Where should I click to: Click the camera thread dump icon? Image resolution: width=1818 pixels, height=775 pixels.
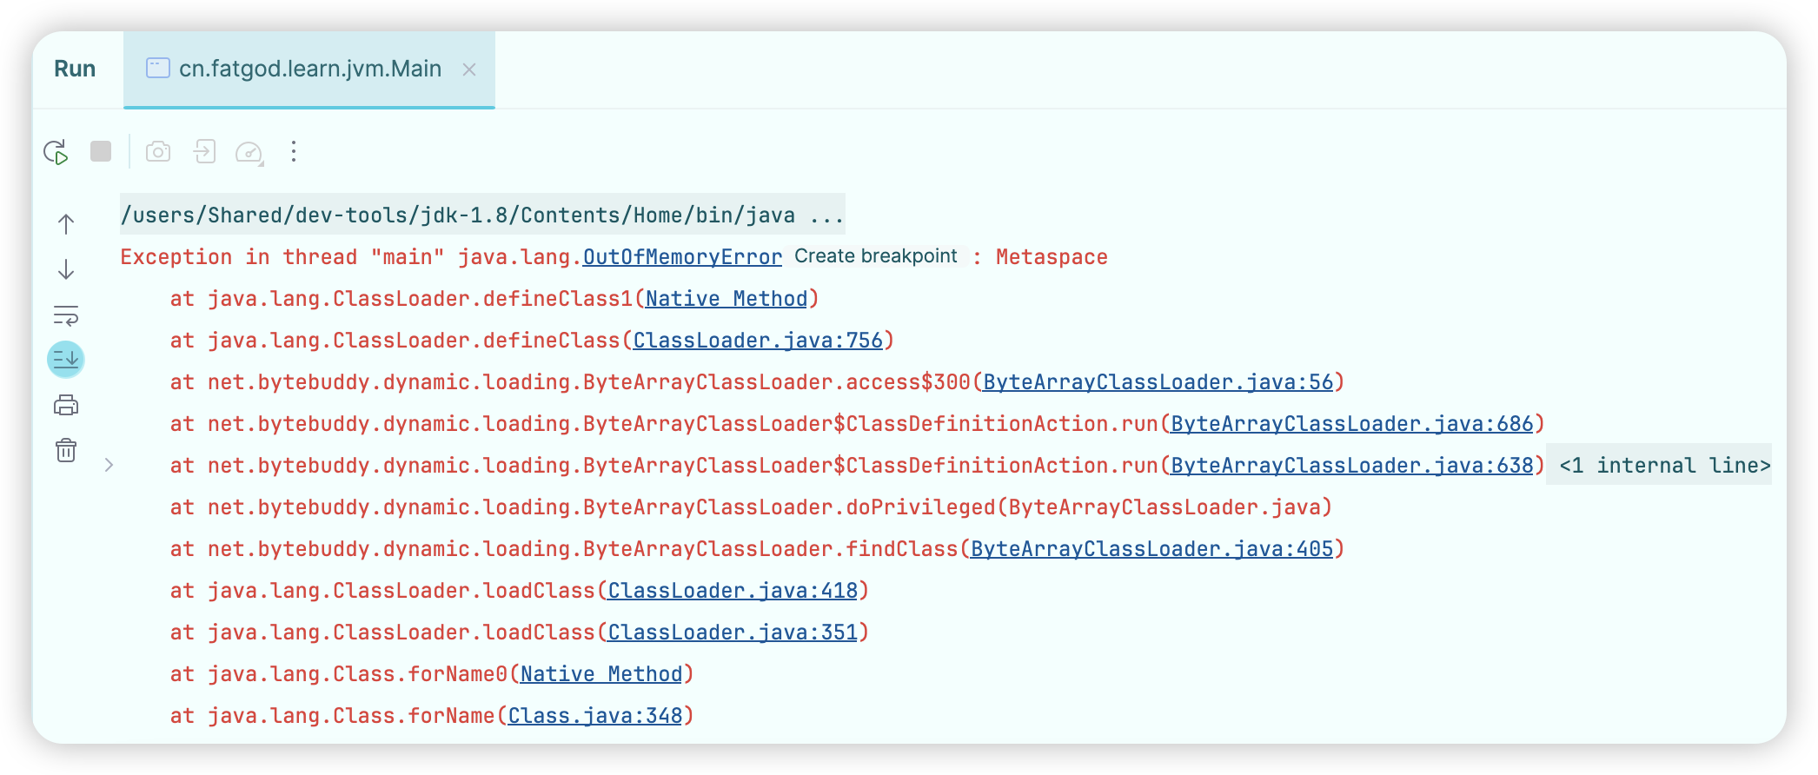tap(158, 152)
